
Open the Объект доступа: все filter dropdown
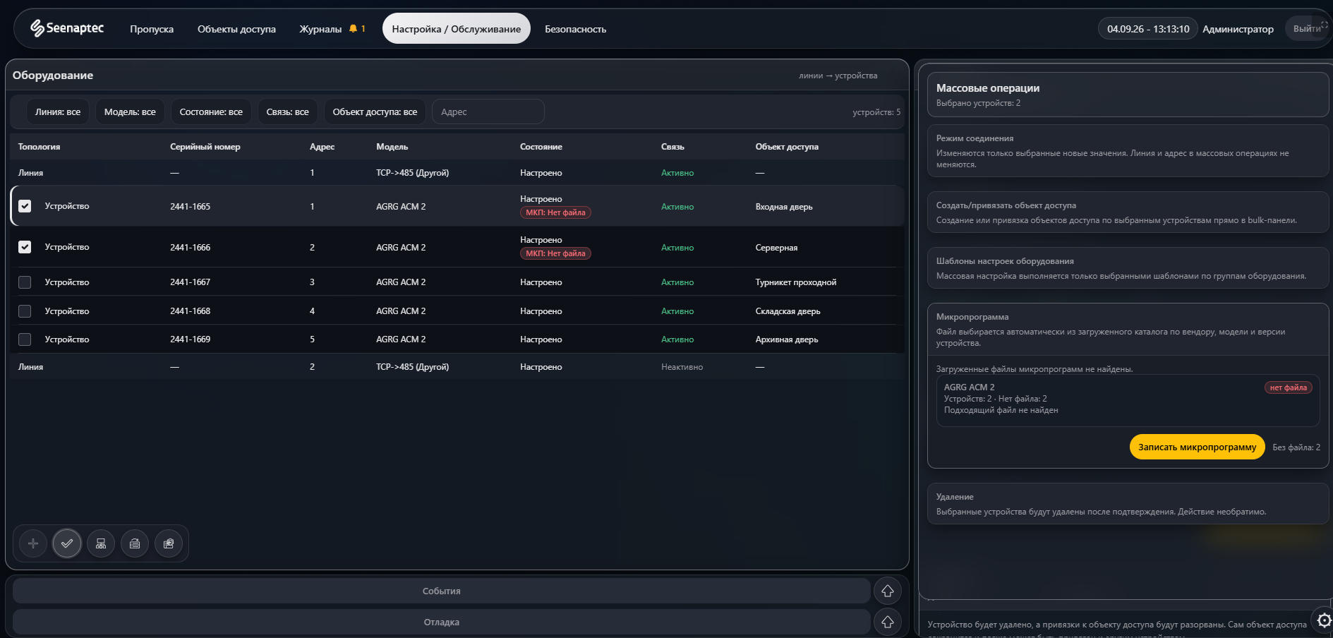click(x=375, y=112)
